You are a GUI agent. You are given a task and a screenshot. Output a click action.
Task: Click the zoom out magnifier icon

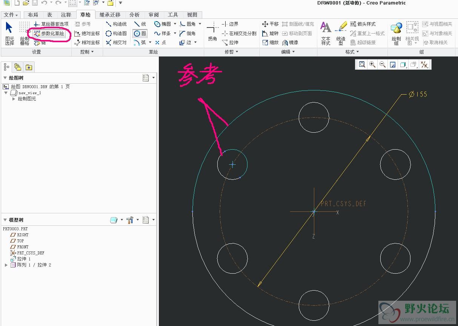tap(383, 65)
